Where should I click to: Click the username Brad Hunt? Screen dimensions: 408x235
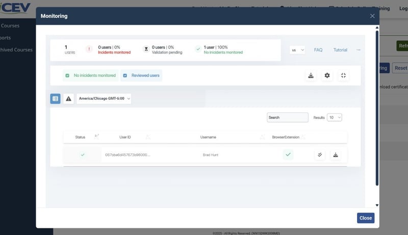click(x=211, y=154)
